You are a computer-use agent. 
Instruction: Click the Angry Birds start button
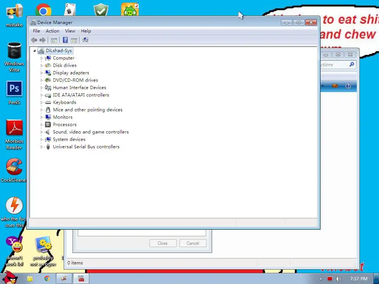(x=10, y=277)
